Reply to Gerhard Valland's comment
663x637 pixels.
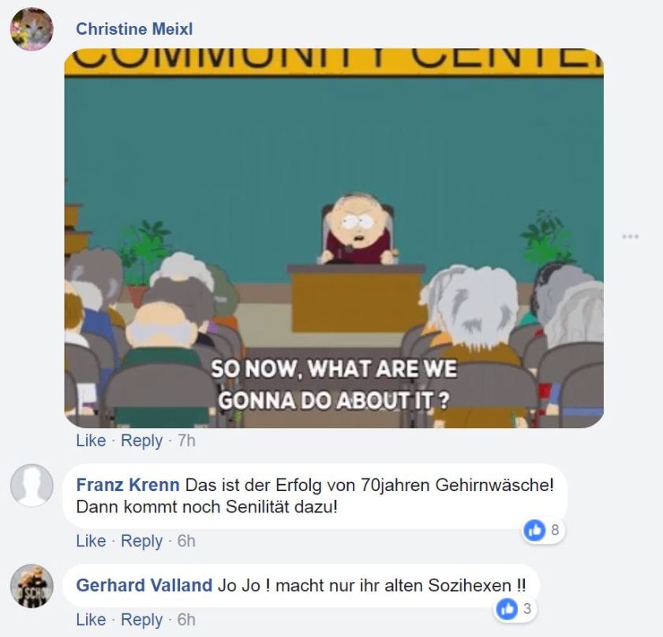click(x=141, y=620)
